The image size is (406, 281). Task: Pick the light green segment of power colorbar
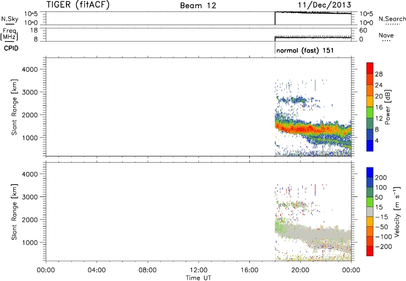370,113
